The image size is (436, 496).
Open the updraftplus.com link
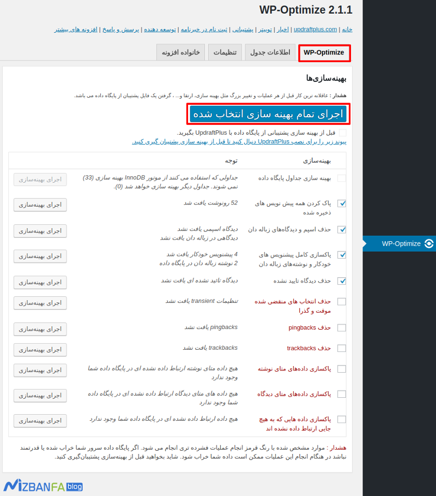coord(316,29)
